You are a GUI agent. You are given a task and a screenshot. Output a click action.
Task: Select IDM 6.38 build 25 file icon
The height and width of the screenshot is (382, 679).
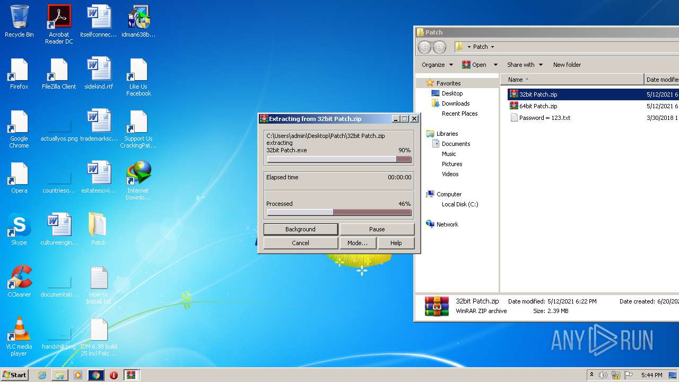click(x=99, y=337)
